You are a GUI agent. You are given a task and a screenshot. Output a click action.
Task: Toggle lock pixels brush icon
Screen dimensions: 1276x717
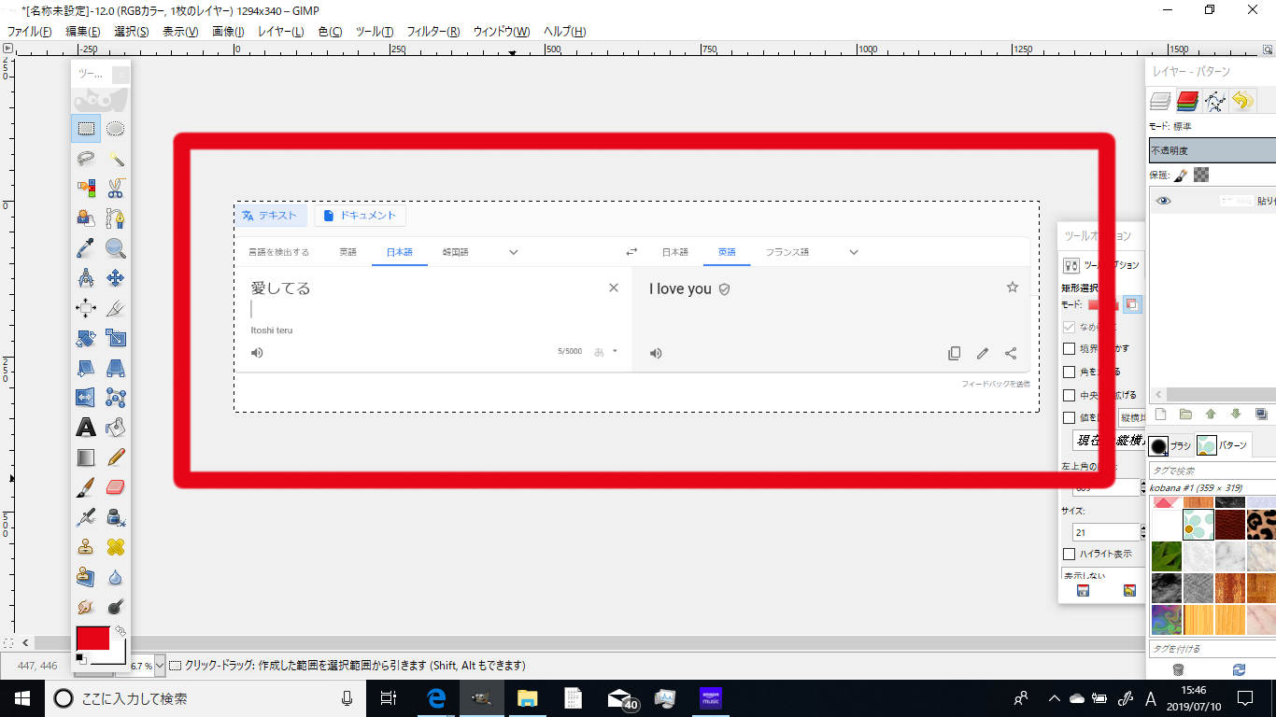[x=1181, y=175]
